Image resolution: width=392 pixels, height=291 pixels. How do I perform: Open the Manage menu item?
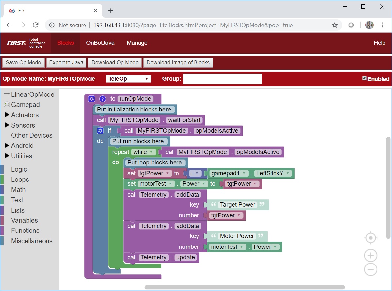[137, 43]
